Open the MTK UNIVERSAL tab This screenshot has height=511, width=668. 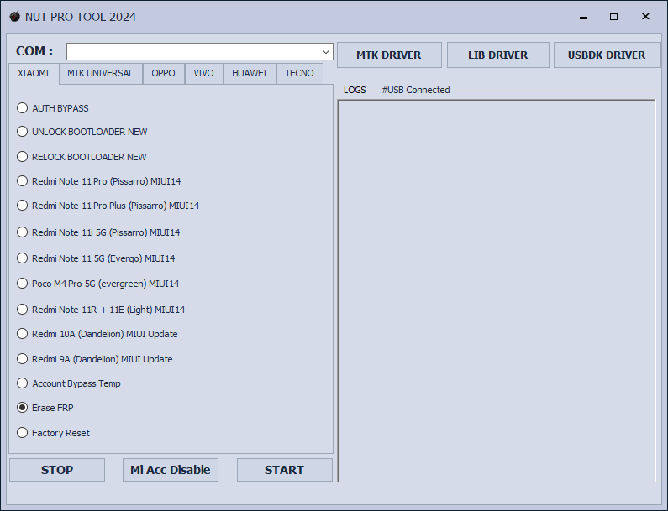tap(101, 73)
